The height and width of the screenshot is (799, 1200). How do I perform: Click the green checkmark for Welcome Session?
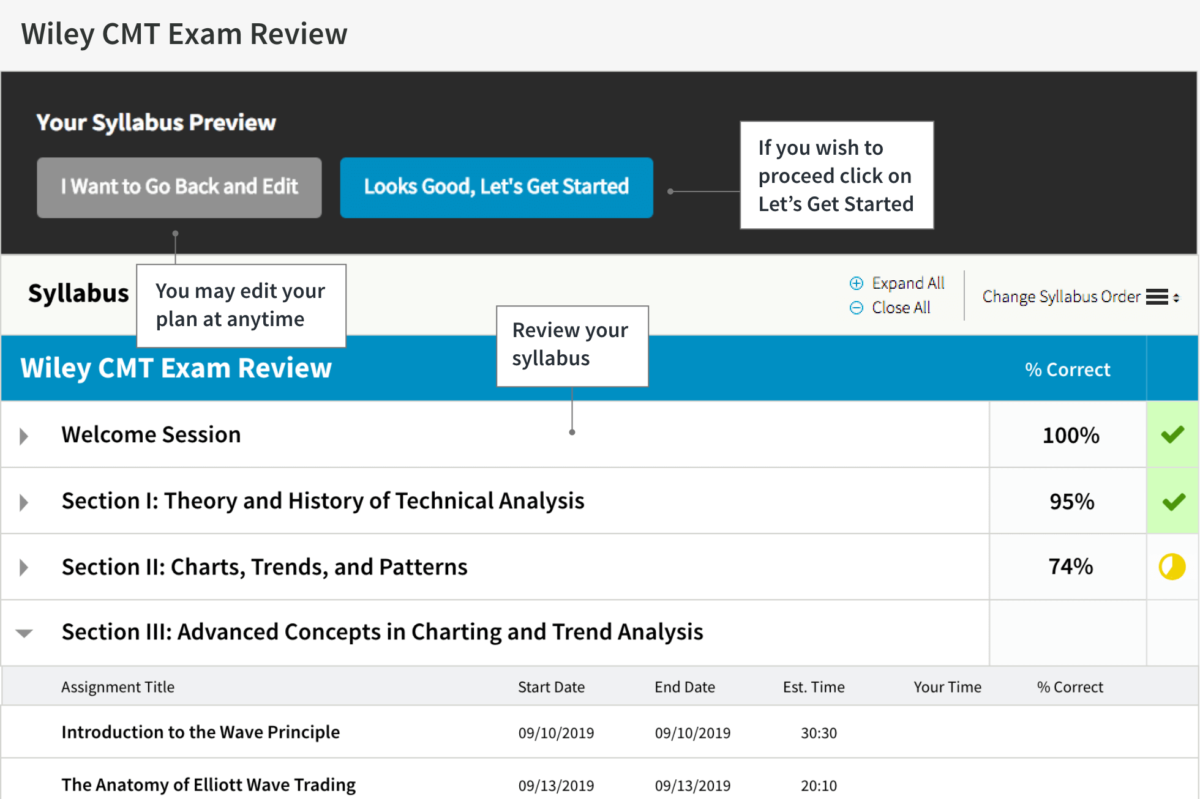pyautogui.click(x=1172, y=435)
